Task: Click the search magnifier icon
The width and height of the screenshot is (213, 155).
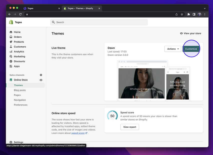Action: coord(53,22)
